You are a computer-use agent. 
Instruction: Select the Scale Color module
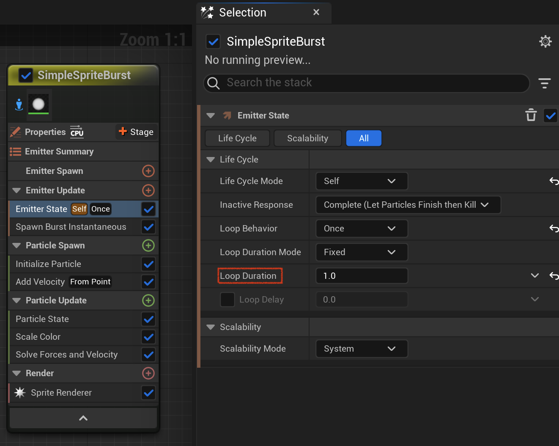[83, 337]
